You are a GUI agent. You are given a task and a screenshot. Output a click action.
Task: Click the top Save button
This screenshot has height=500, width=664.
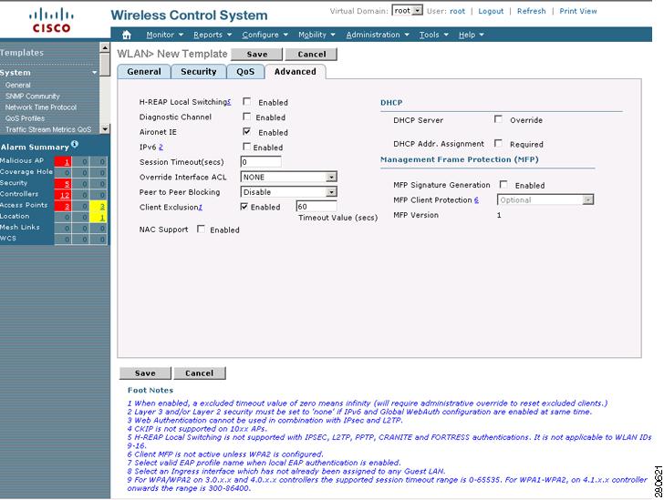257,54
